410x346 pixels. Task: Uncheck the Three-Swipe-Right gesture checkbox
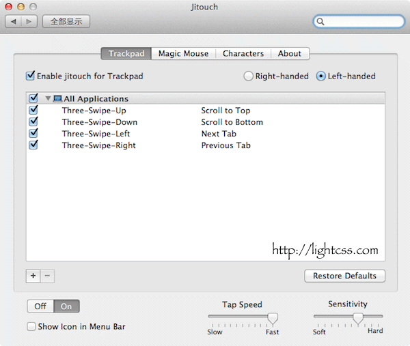[x=33, y=145]
